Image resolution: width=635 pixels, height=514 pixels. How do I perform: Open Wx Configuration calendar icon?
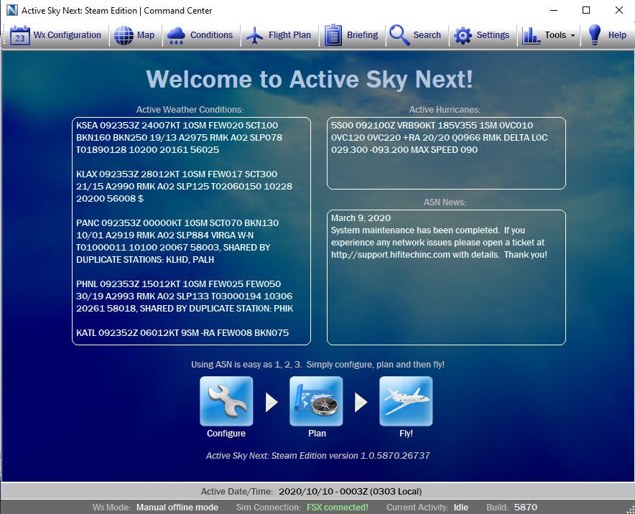[20, 35]
